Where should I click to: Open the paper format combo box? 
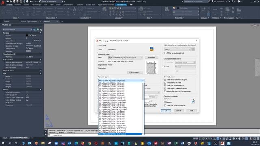121,80
